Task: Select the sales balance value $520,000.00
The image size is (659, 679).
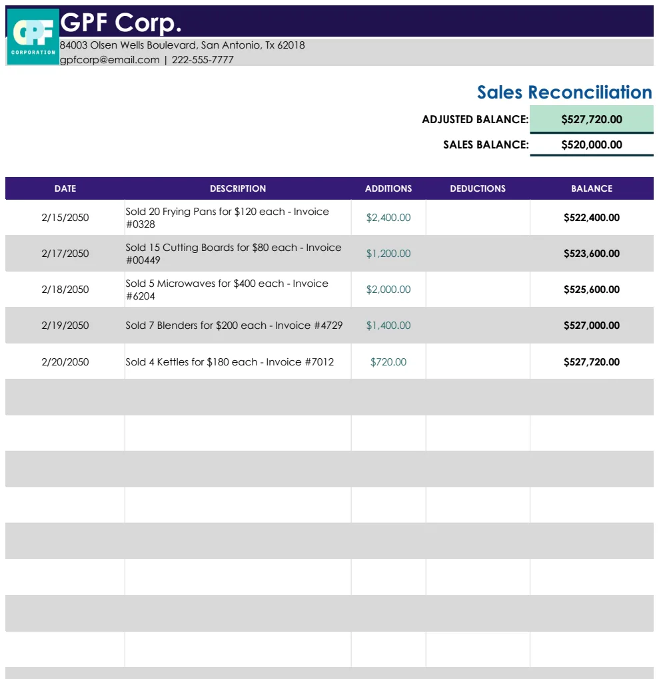Action: (x=591, y=144)
